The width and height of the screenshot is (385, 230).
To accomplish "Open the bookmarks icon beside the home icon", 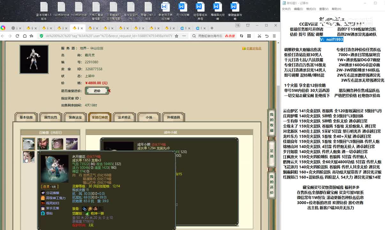I will [31, 36].
